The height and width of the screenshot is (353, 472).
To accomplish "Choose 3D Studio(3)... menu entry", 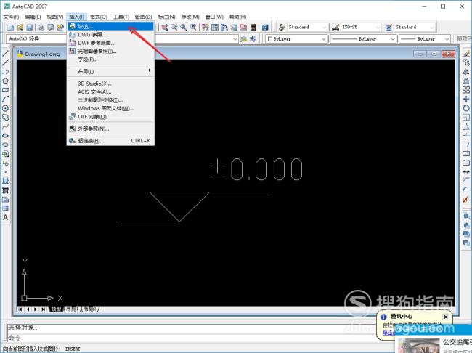I will pyautogui.click(x=110, y=84).
